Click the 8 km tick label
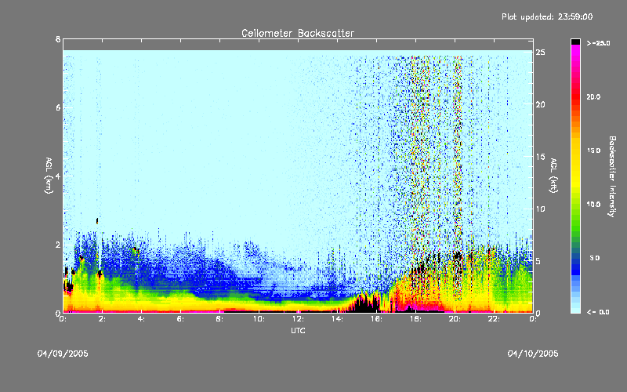 click(58, 39)
